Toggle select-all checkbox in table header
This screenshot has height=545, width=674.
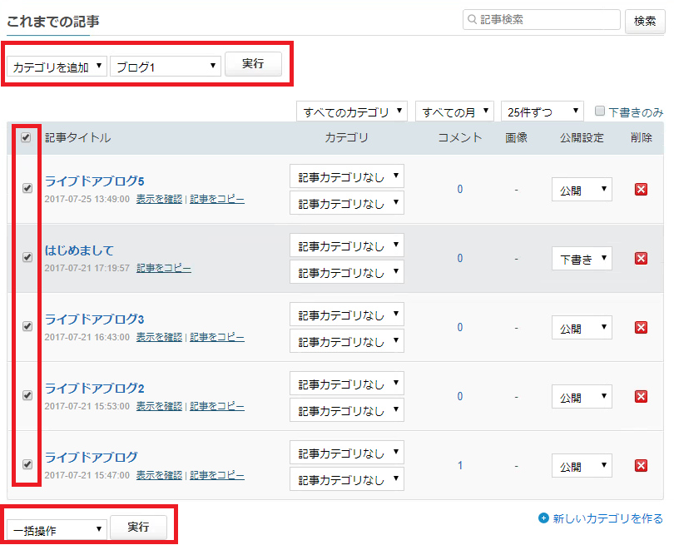pyautogui.click(x=26, y=137)
